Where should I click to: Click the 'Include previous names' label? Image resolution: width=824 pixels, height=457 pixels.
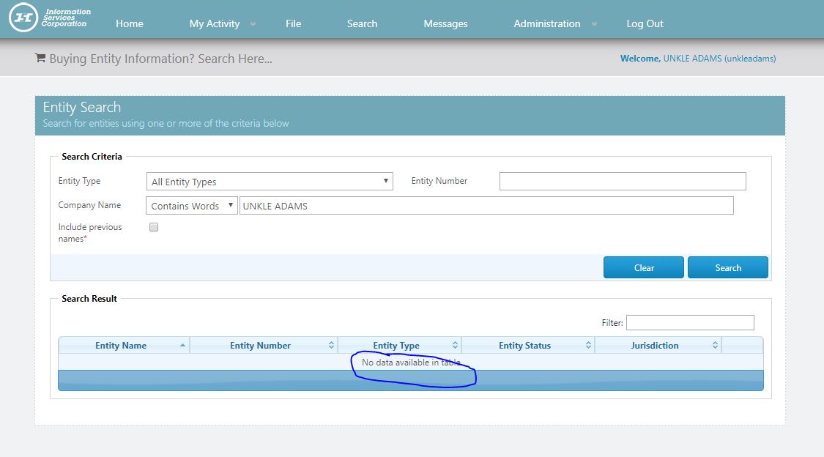(90, 233)
